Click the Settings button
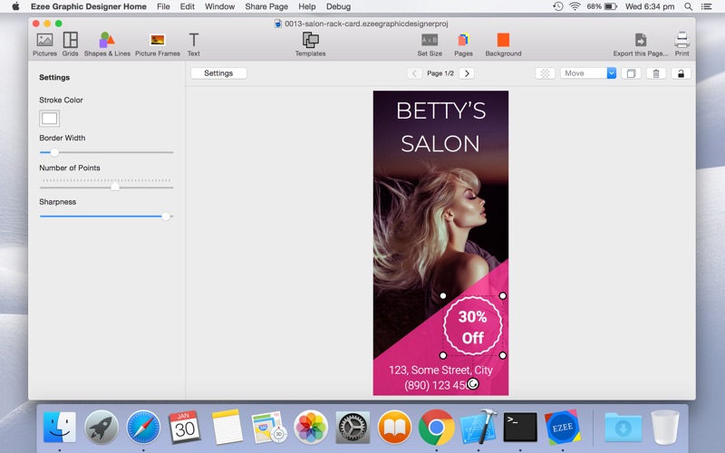The image size is (725, 453). pyautogui.click(x=218, y=73)
